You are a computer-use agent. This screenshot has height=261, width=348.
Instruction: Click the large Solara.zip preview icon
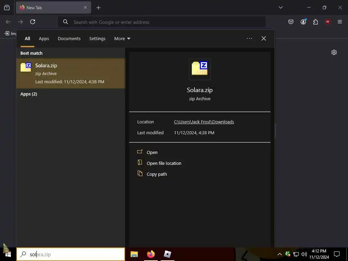click(200, 69)
